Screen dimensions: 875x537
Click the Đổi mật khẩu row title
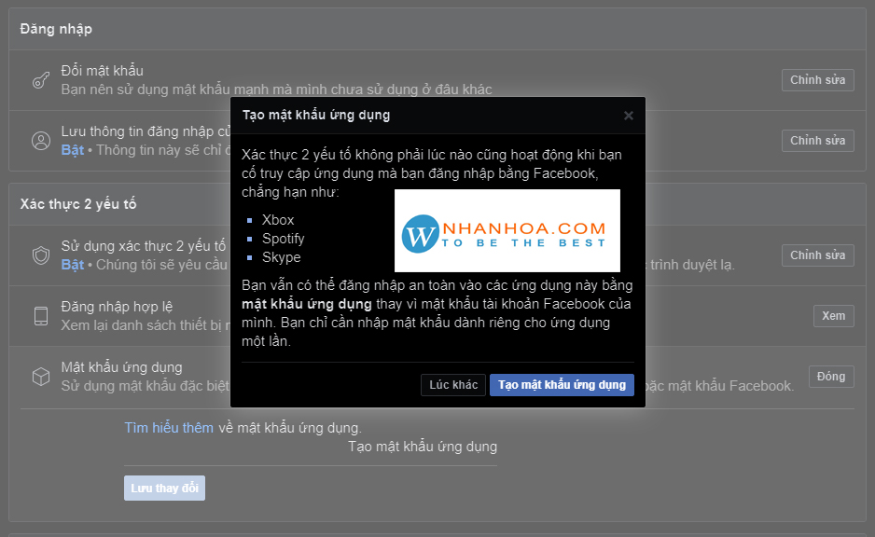(x=102, y=71)
